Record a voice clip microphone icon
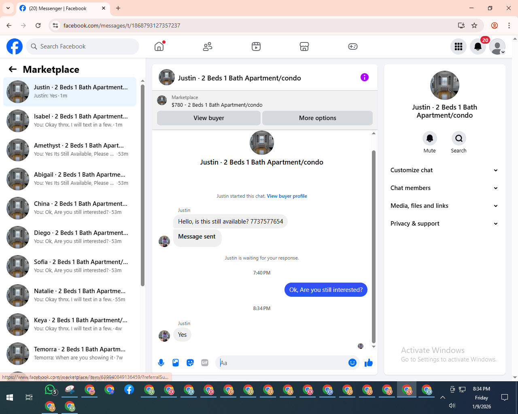Image resolution: width=518 pixels, height=414 pixels. point(161,363)
